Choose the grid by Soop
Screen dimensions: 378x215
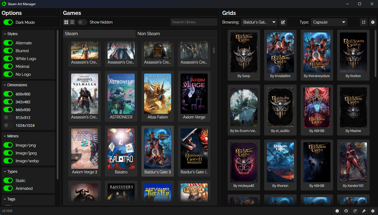click(x=244, y=55)
